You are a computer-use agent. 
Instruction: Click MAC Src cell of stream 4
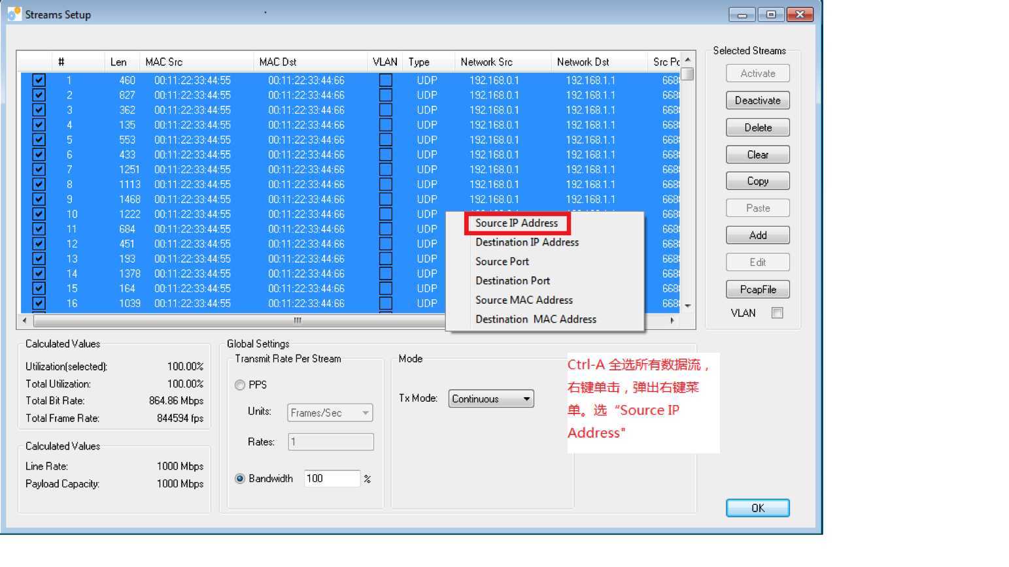point(192,125)
